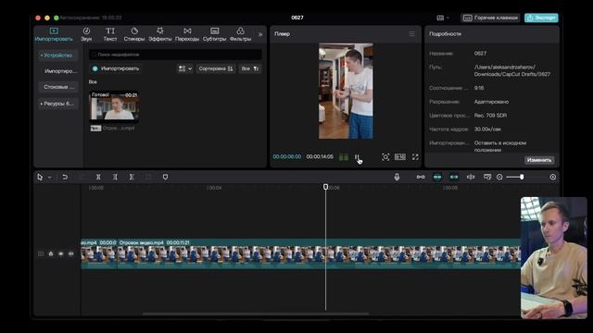Click the project title 0627 in title bar

coord(297,18)
